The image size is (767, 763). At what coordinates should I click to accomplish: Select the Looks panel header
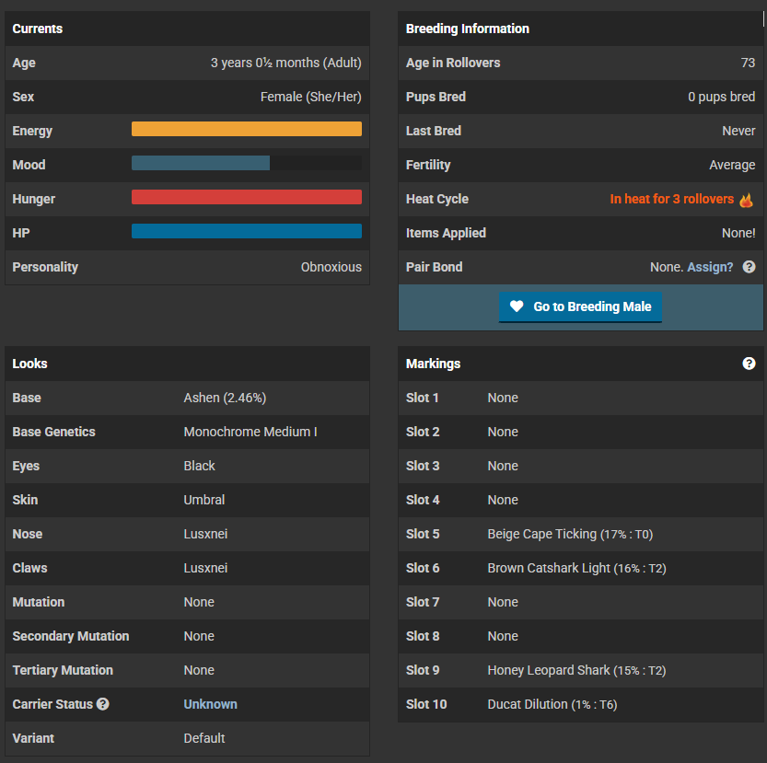tap(187, 364)
